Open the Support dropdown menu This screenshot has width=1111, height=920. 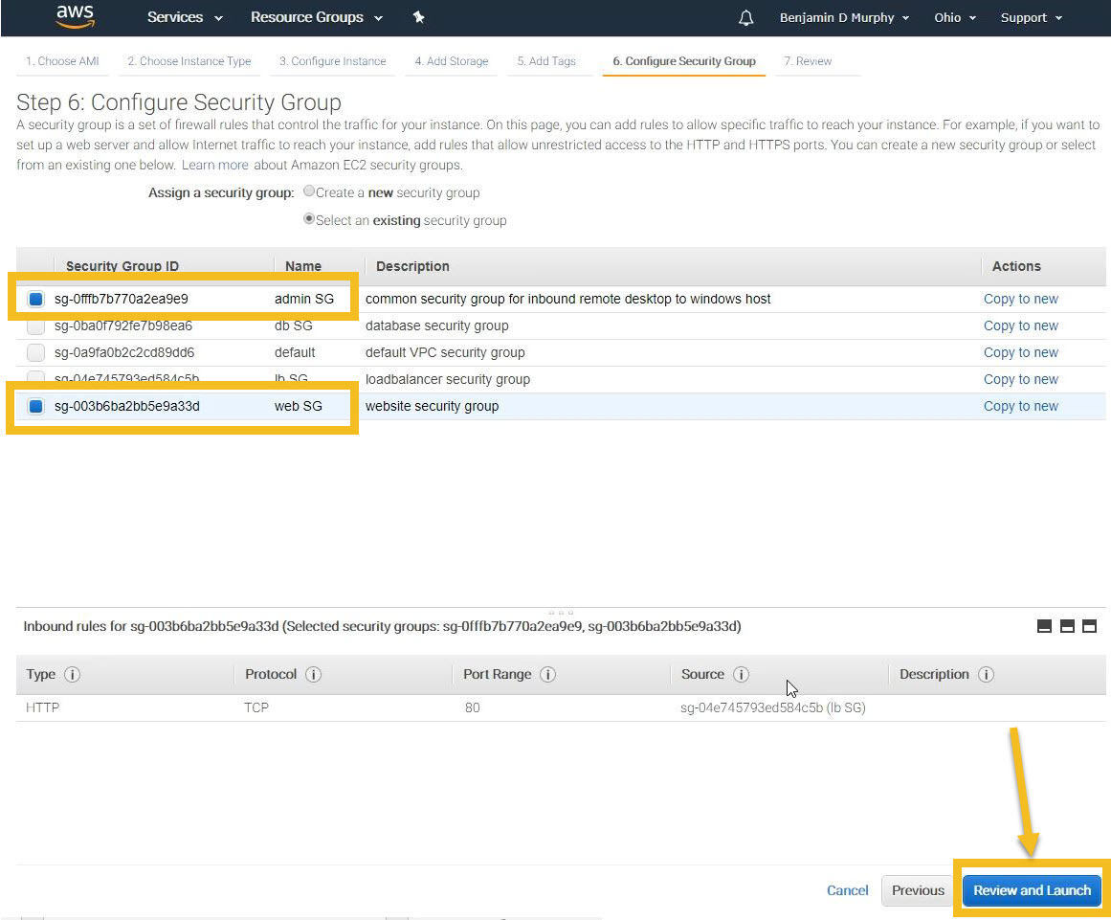1032,18
